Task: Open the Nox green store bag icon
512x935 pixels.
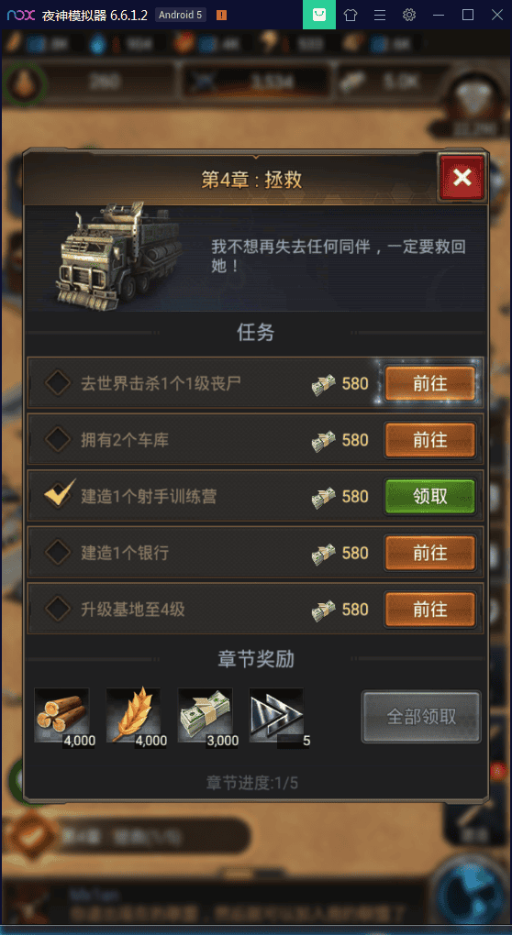Action: point(319,15)
